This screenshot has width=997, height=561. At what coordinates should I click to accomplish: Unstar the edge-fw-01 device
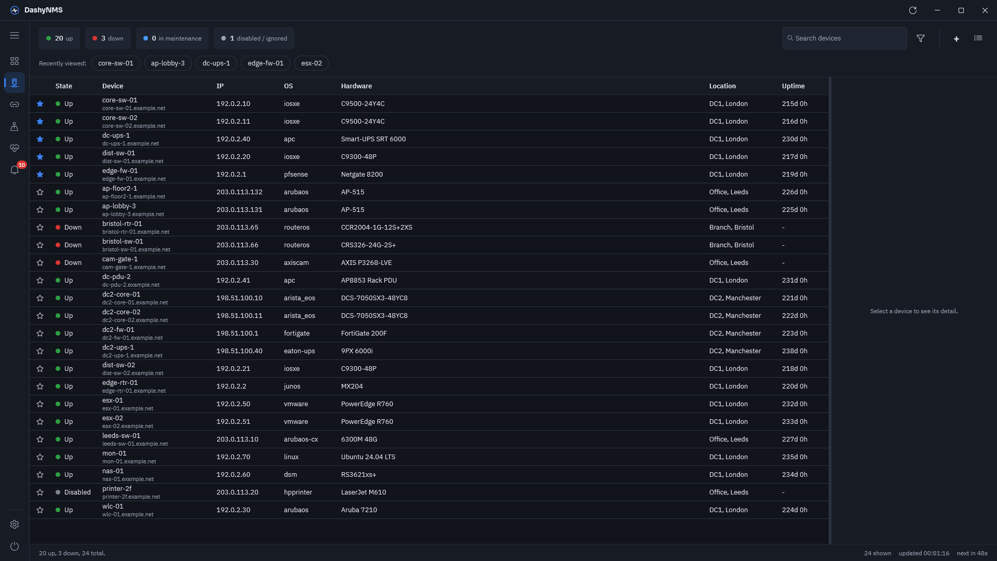40,175
